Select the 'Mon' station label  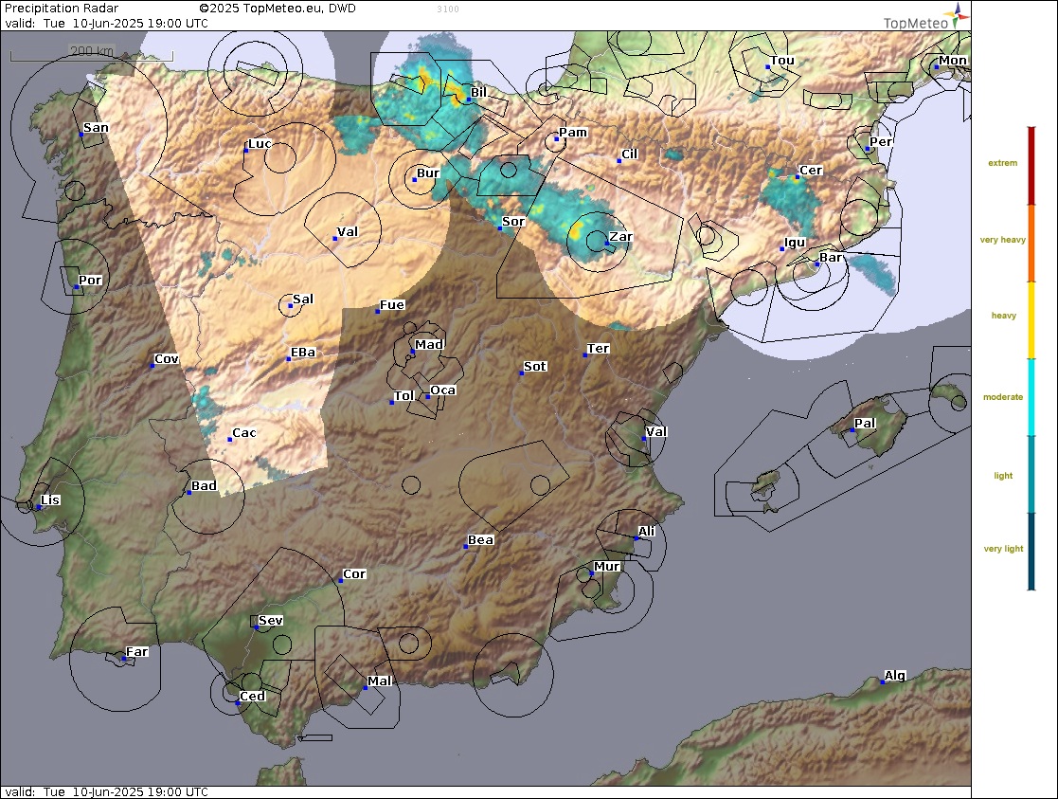(953, 60)
